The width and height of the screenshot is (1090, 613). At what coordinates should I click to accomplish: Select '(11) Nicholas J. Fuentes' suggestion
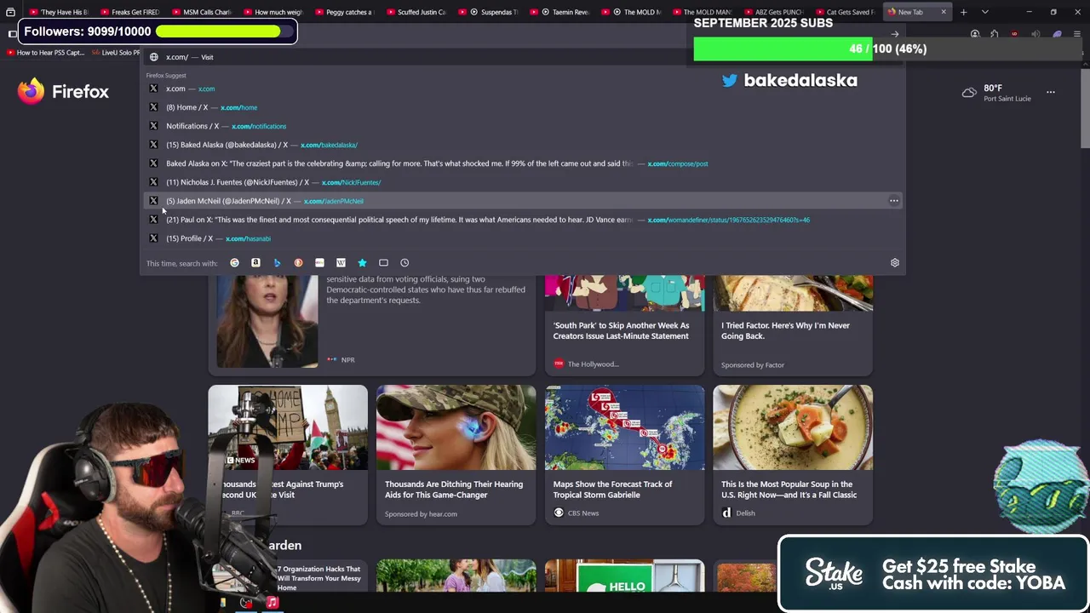coord(524,182)
